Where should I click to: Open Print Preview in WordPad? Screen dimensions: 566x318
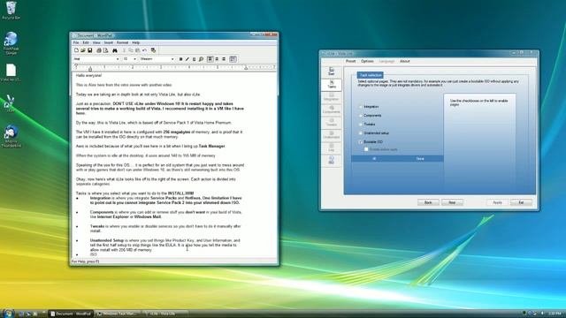point(106,50)
